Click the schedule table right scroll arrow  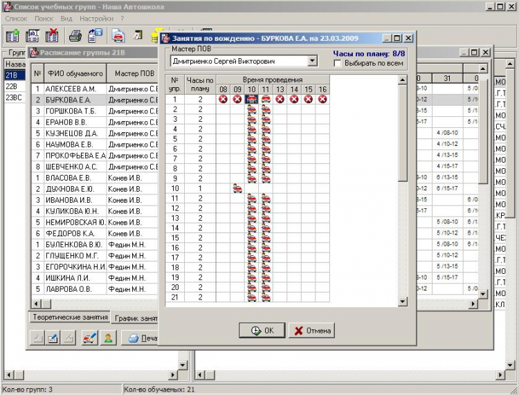click(x=473, y=304)
